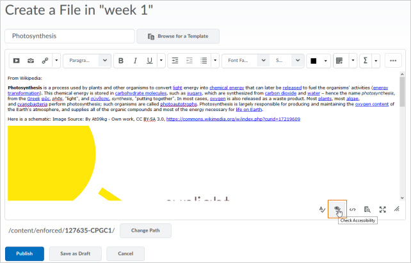This screenshot has width=411, height=263.
Task: Click the Spellcheck icon
Action: point(322,209)
